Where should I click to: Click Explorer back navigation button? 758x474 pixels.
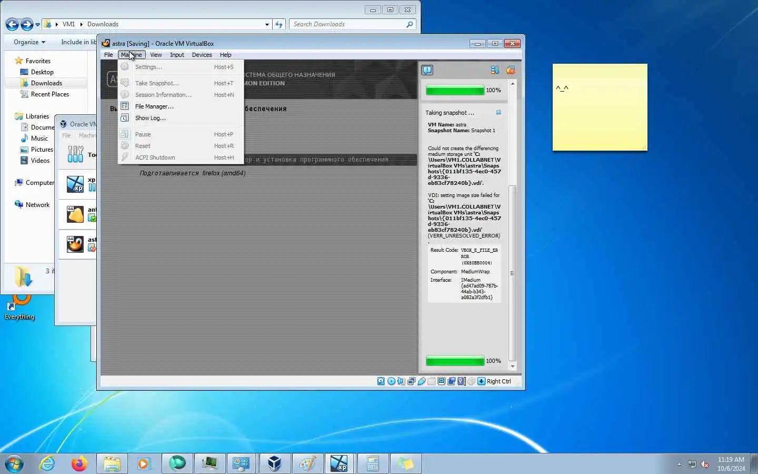pyautogui.click(x=12, y=24)
